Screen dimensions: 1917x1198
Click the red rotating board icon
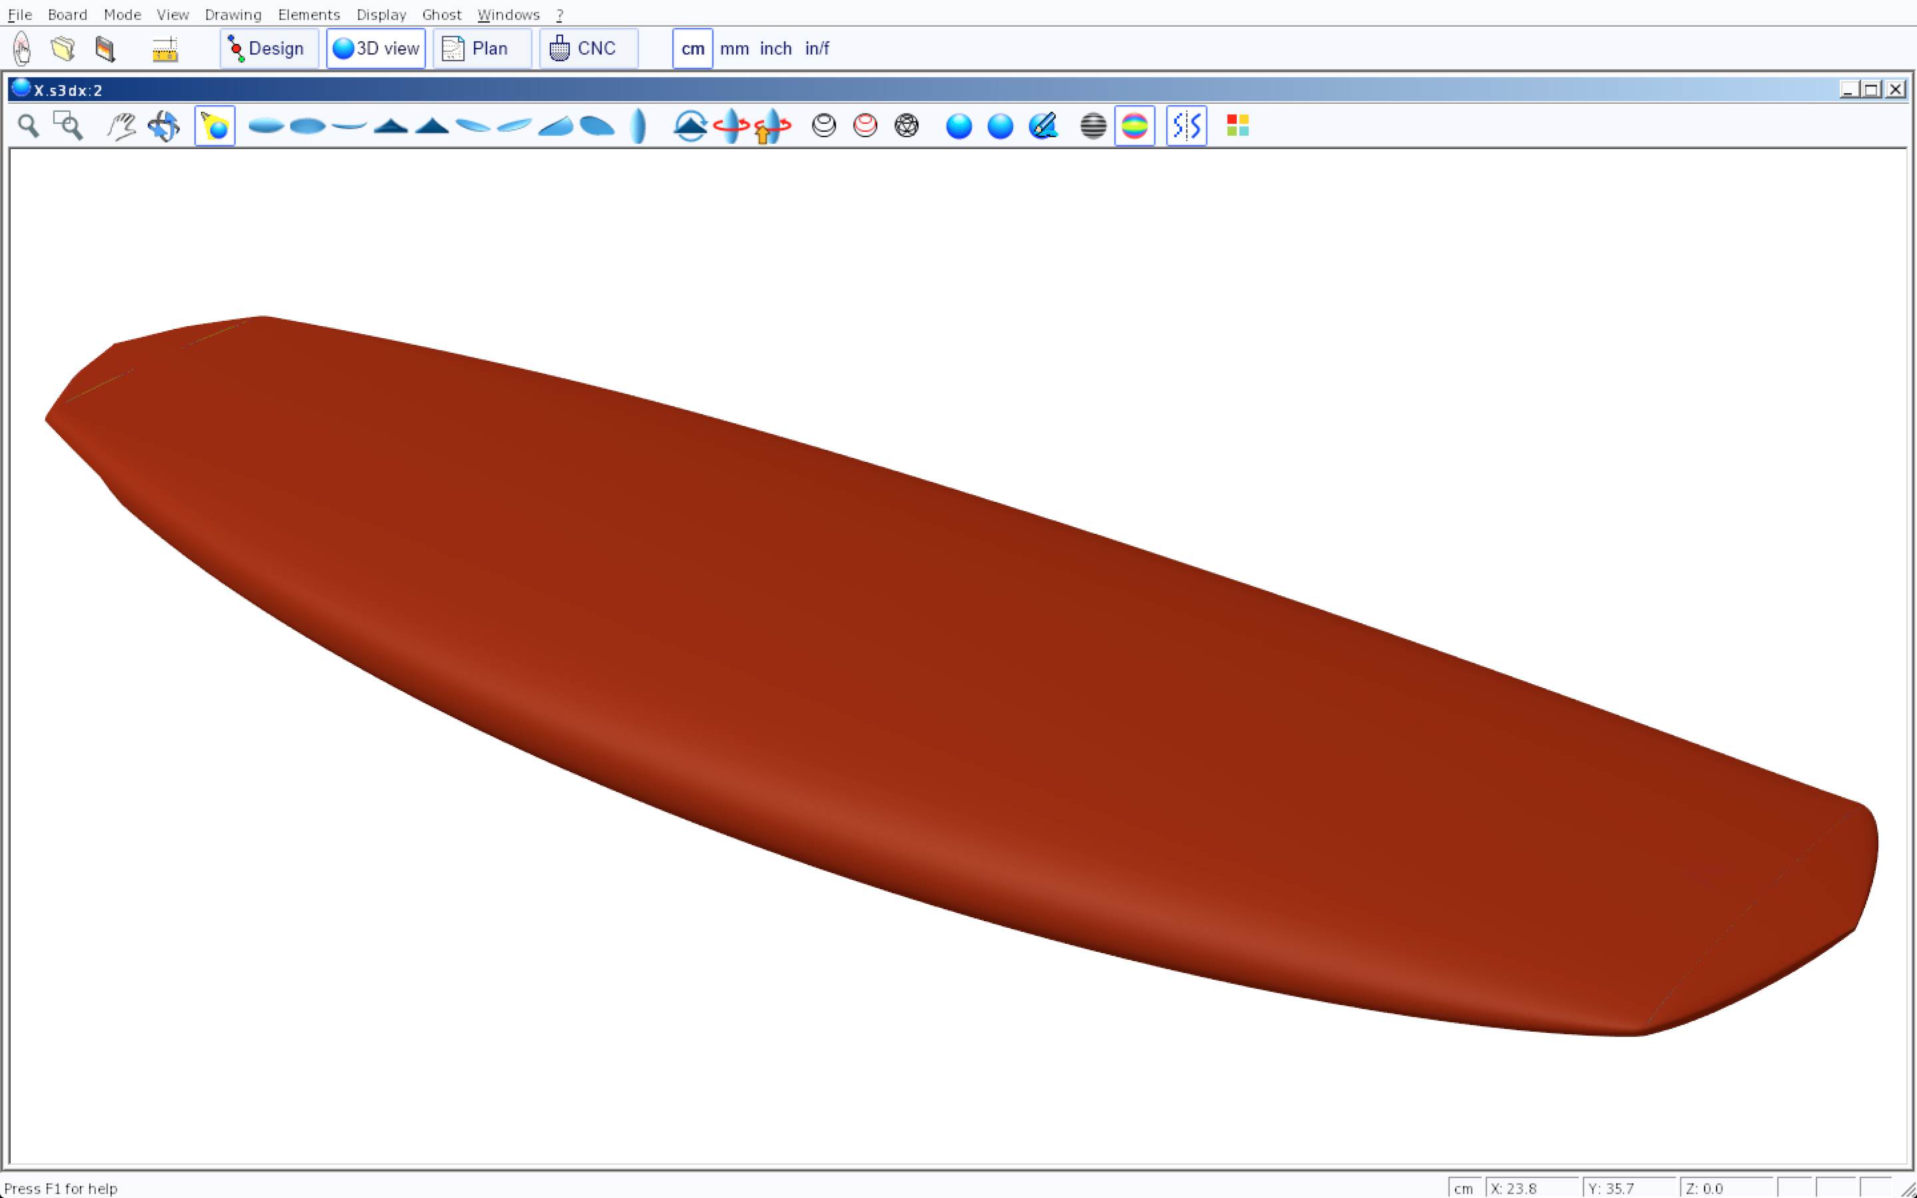pos(730,126)
